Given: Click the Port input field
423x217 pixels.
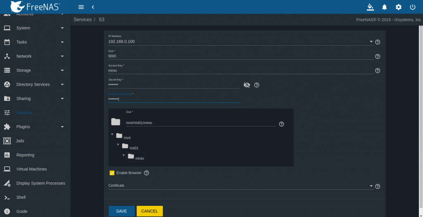Looking at the screenshot, I should coord(240,56).
